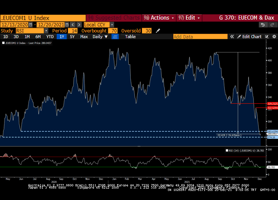Select the YTD time range tab
The width and height of the screenshot is (278, 200).
pos(50,37)
